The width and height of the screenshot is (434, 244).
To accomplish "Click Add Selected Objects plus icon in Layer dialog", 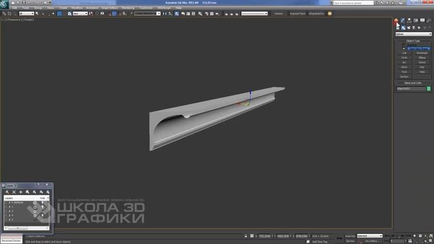I will pyautogui.click(x=21, y=192).
